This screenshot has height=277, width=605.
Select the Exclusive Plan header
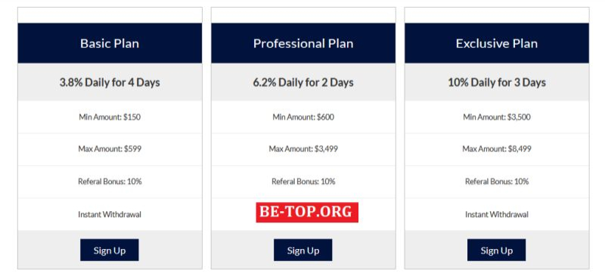pyautogui.click(x=497, y=43)
